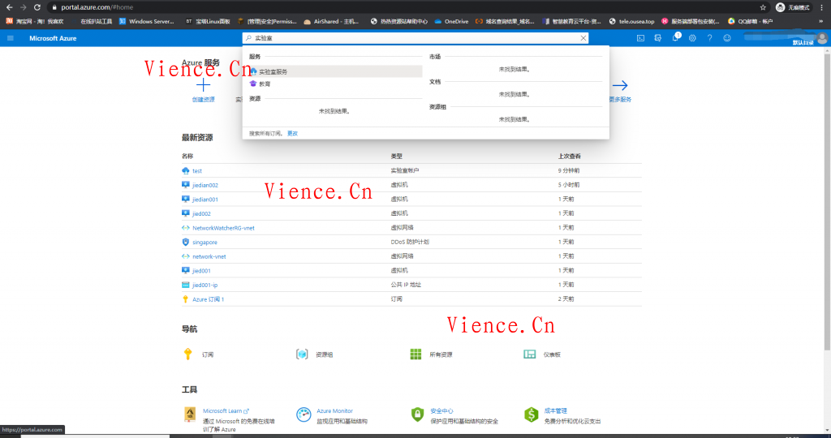Select 教育 service in search results
This screenshot has width=831, height=438.
click(x=265, y=84)
